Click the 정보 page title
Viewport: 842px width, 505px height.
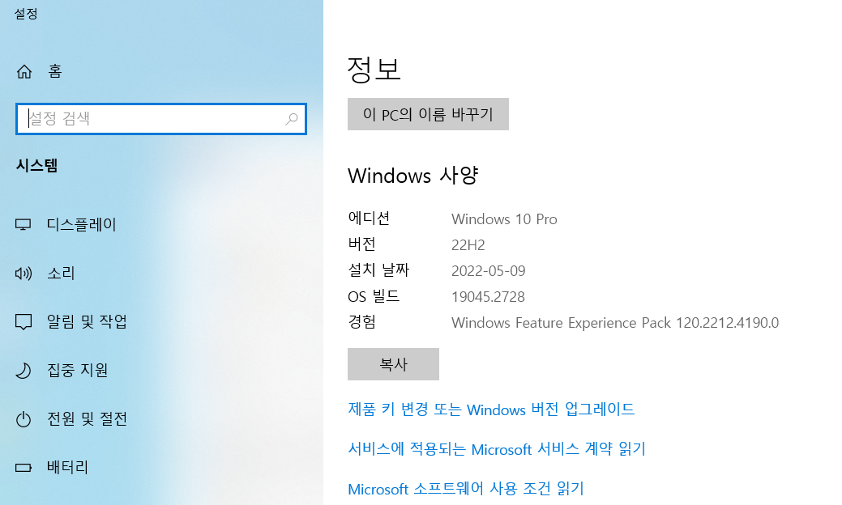click(374, 70)
